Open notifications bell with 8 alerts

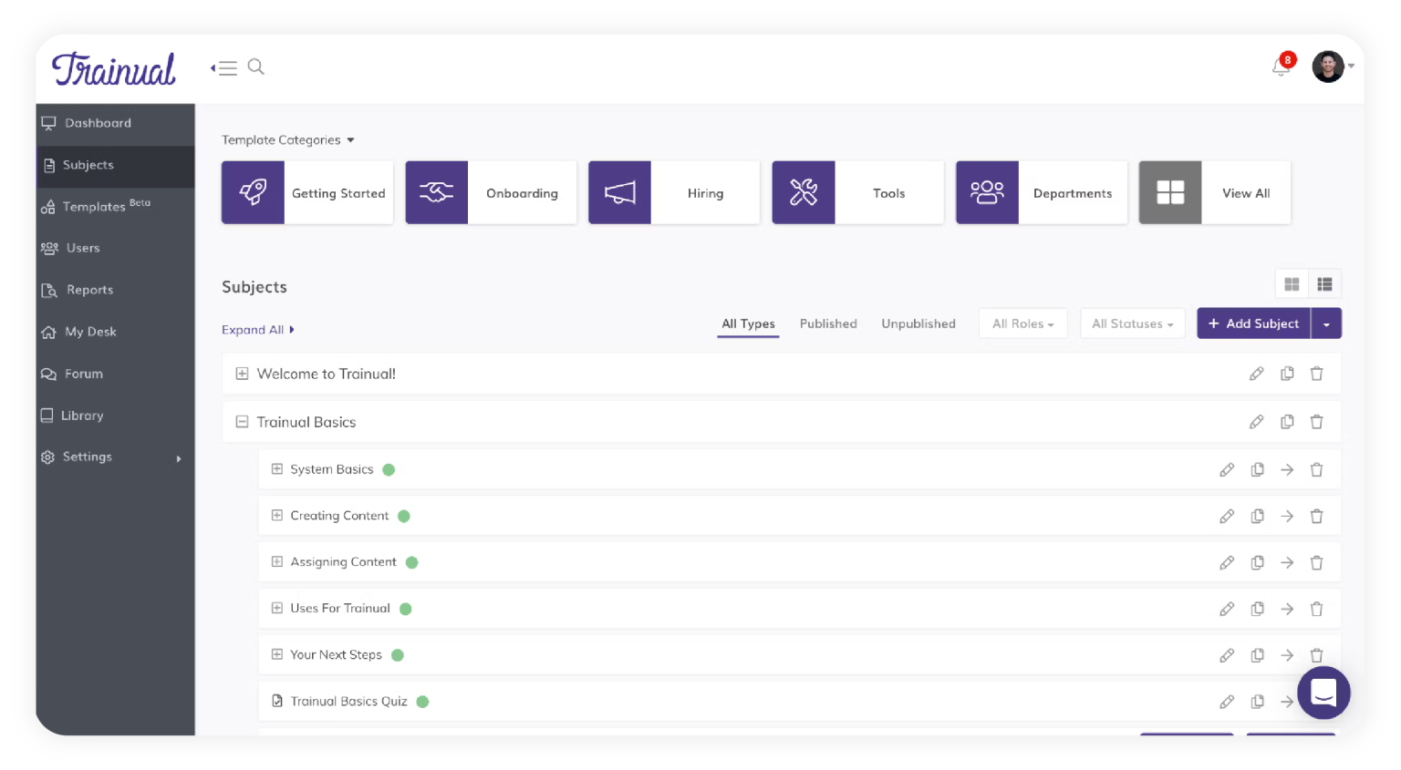tap(1280, 67)
